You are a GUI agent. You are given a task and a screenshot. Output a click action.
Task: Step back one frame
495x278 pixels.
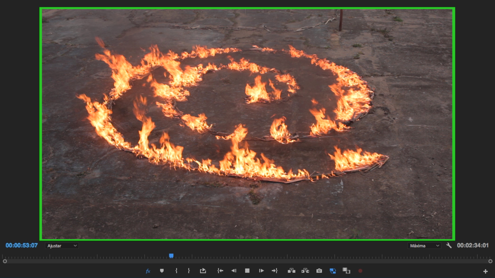click(x=234, y=271)
